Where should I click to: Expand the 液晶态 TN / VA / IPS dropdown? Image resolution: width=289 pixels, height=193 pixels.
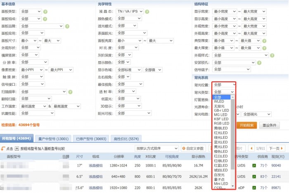coord(133,11)
